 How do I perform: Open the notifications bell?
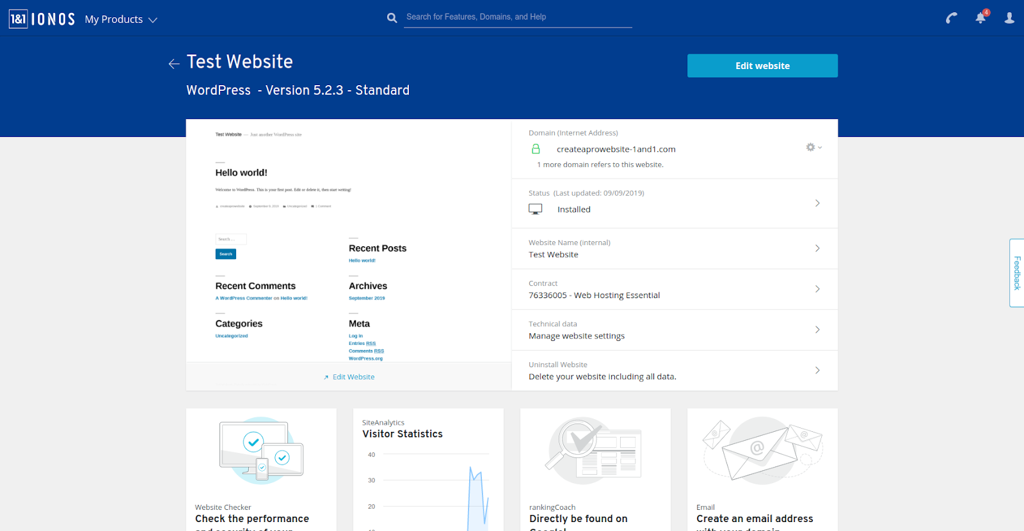point(981,17)
